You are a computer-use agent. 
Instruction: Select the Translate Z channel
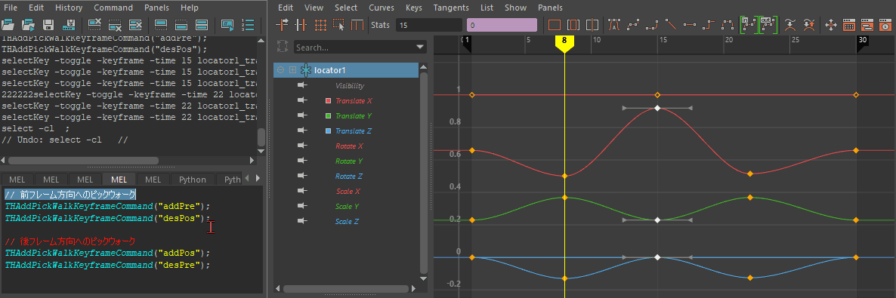pyautogui.click(x=354, y=131)
